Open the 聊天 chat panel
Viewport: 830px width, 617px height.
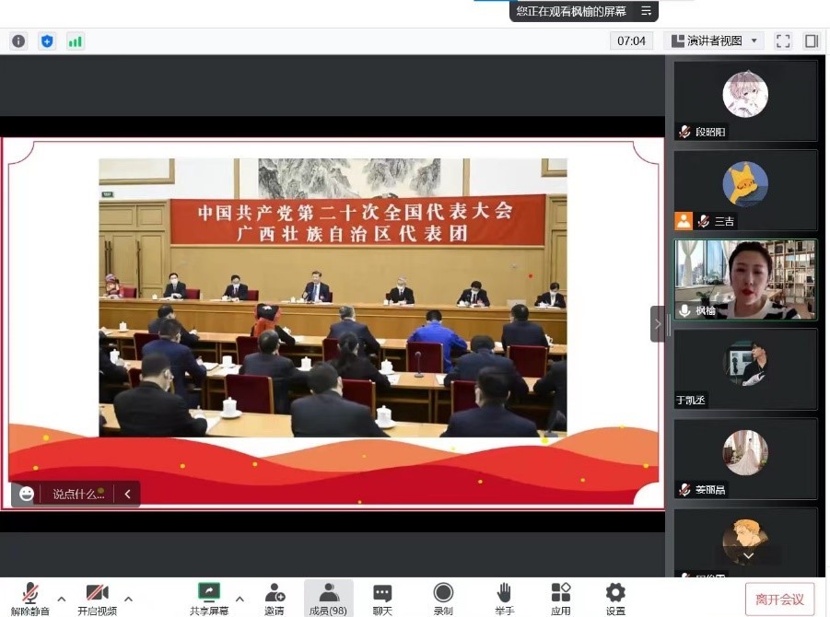(x=382, y=599)
